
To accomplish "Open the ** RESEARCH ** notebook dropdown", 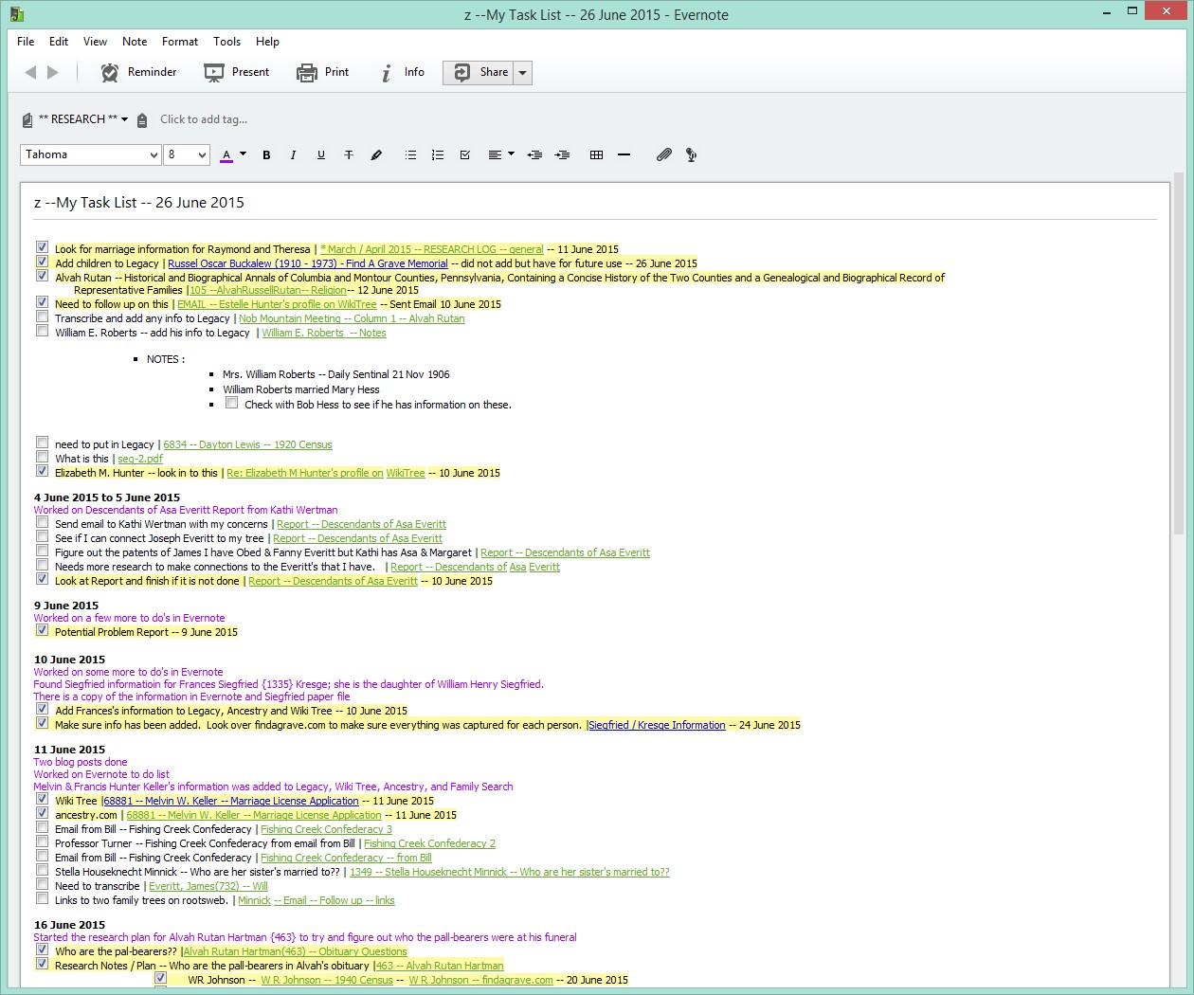I will [83, 119].
